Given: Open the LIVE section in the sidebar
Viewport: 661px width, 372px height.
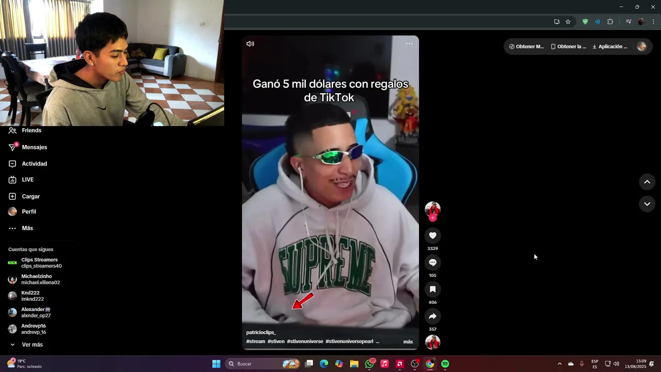Looking at the screenshot, I should pos(21,180).
